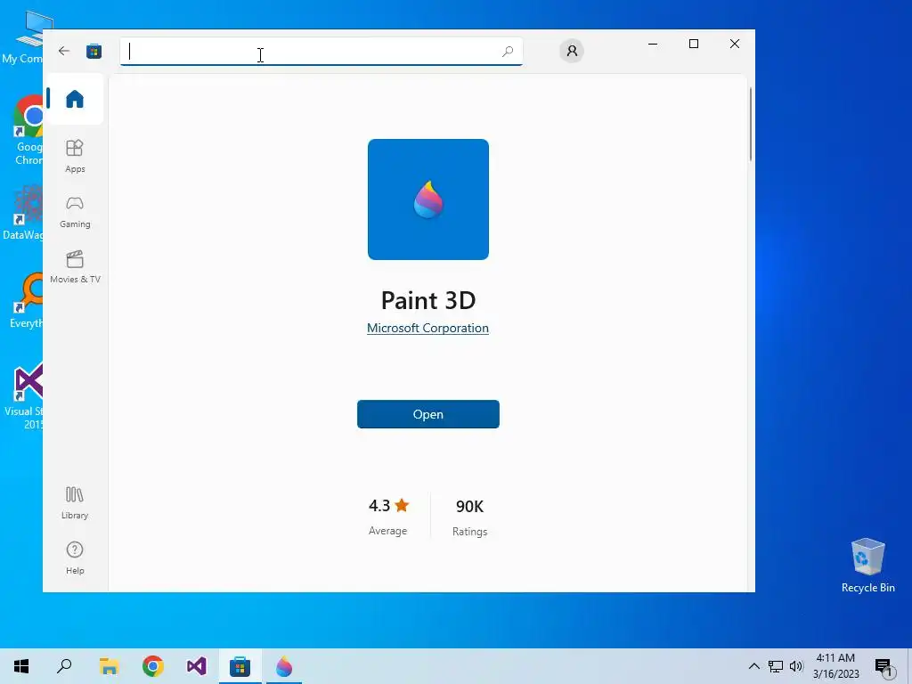Click the Paint 3D app logo tile

point(428,199)
